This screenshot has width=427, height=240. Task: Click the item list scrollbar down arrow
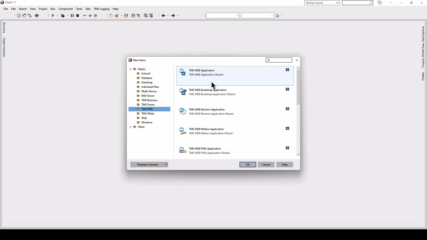[298, 155]
